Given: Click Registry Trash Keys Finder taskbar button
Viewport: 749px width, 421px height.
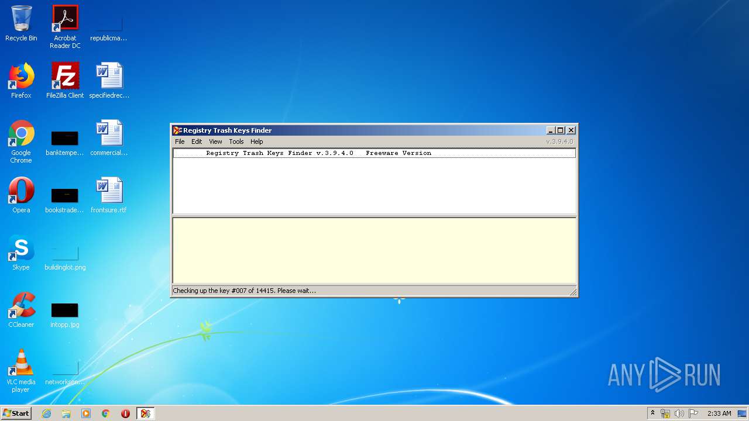Looking at the screenshot, I should click(x=146, y=413).
